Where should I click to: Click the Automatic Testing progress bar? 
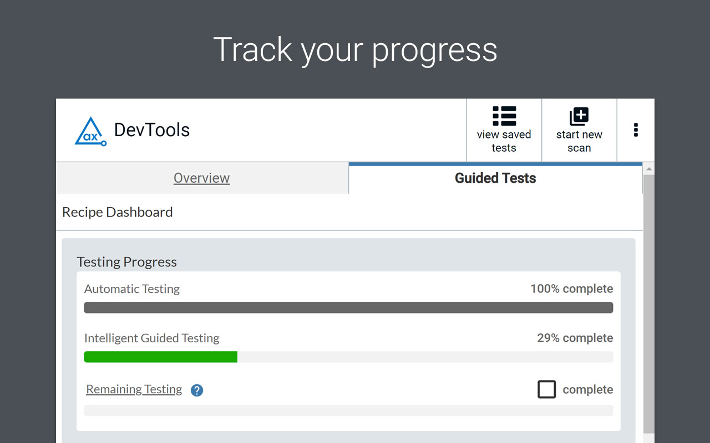click(x=348, y=307)
